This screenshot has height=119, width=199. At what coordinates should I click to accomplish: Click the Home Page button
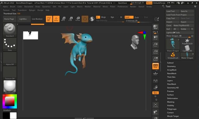(x=10, y=19)
